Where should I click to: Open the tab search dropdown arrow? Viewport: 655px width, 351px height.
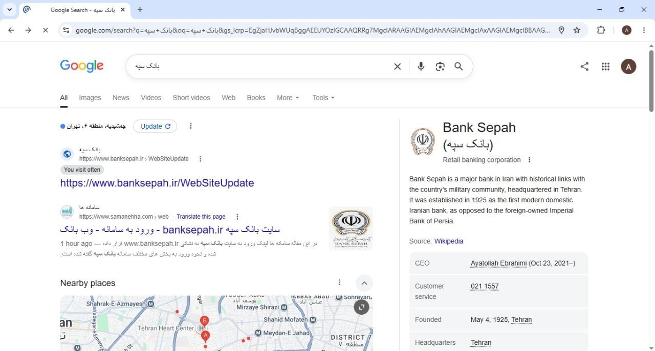click(x=9, y=10)
